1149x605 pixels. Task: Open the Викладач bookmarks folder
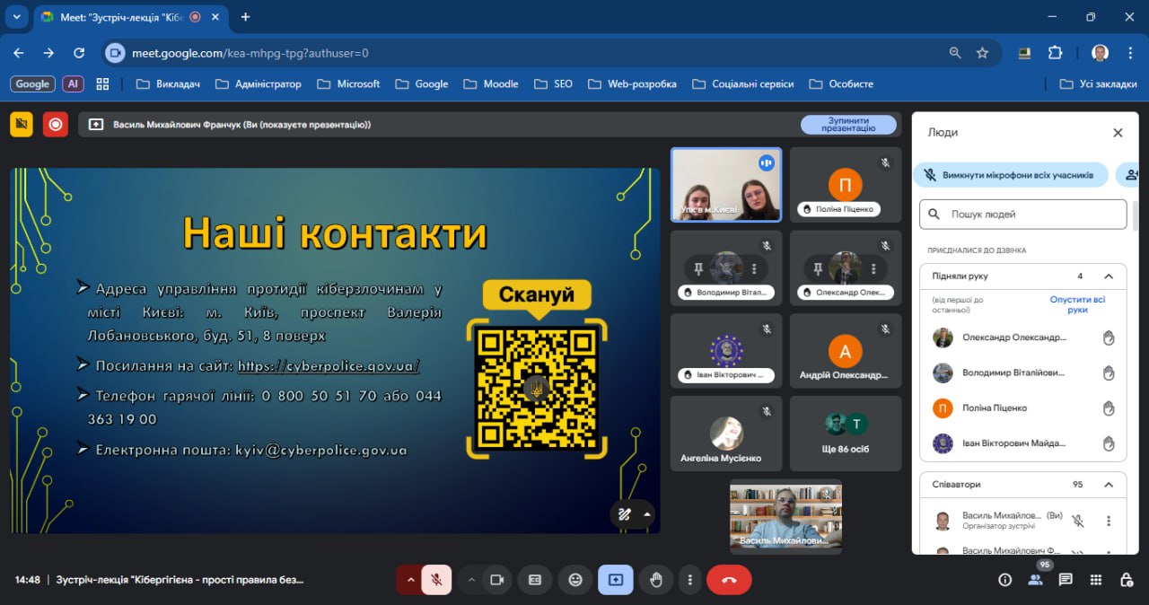click(169, 83)
